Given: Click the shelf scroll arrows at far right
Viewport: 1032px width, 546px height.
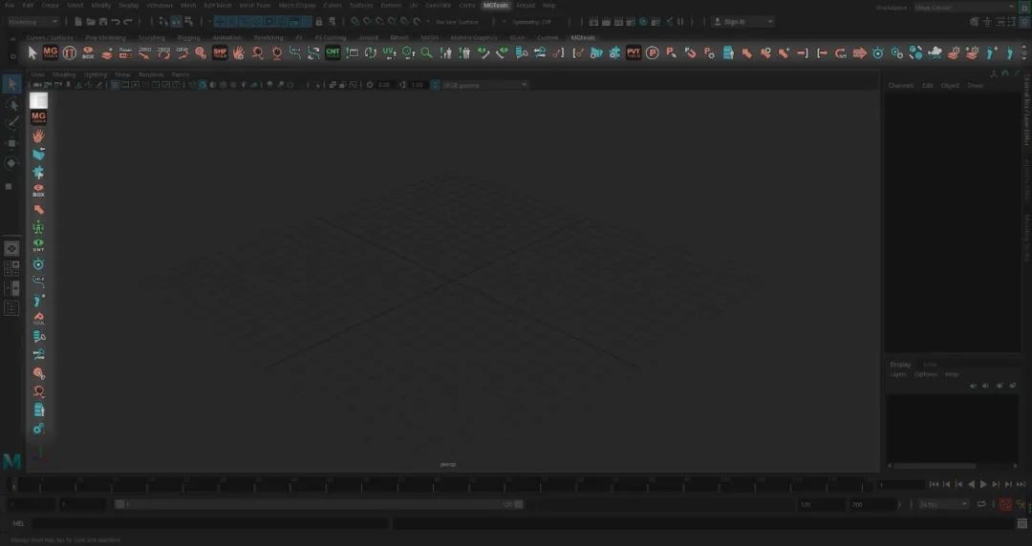Looking at the screenshot, I should [x=1024, y=52].
